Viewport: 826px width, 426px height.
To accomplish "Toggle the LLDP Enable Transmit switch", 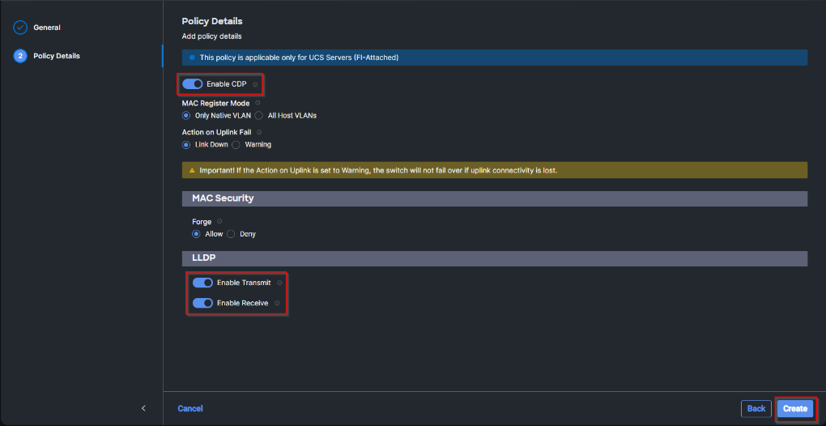I will click(202, 283).
